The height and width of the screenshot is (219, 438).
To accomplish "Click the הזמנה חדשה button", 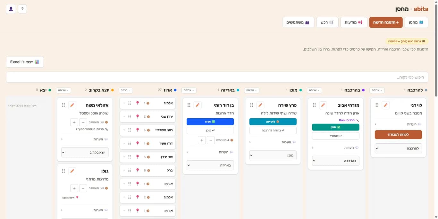I will tap(386, 22).
